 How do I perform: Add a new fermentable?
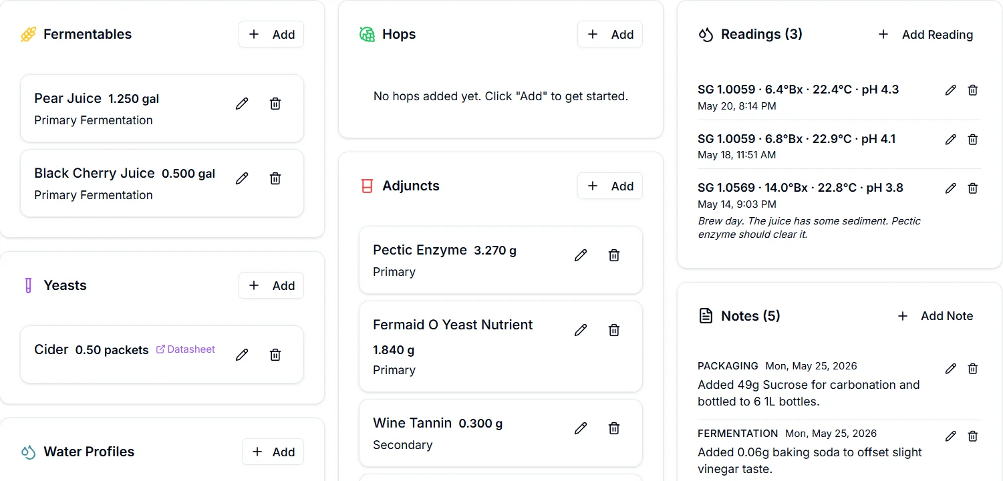271,35
